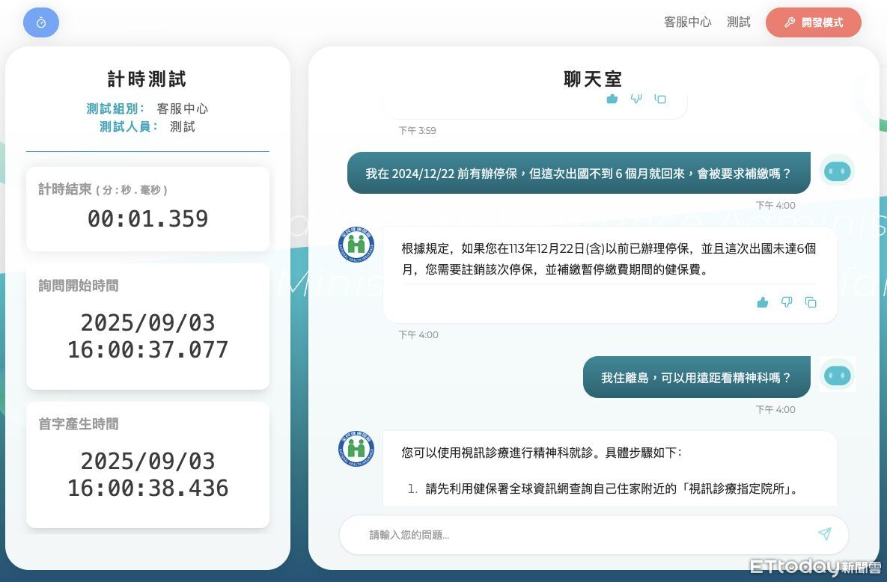The height and width of the screenshot is (582, 887).
Task: Click the health insurance logo beside 視訊診療 reply
Action: tap(356, 449)
